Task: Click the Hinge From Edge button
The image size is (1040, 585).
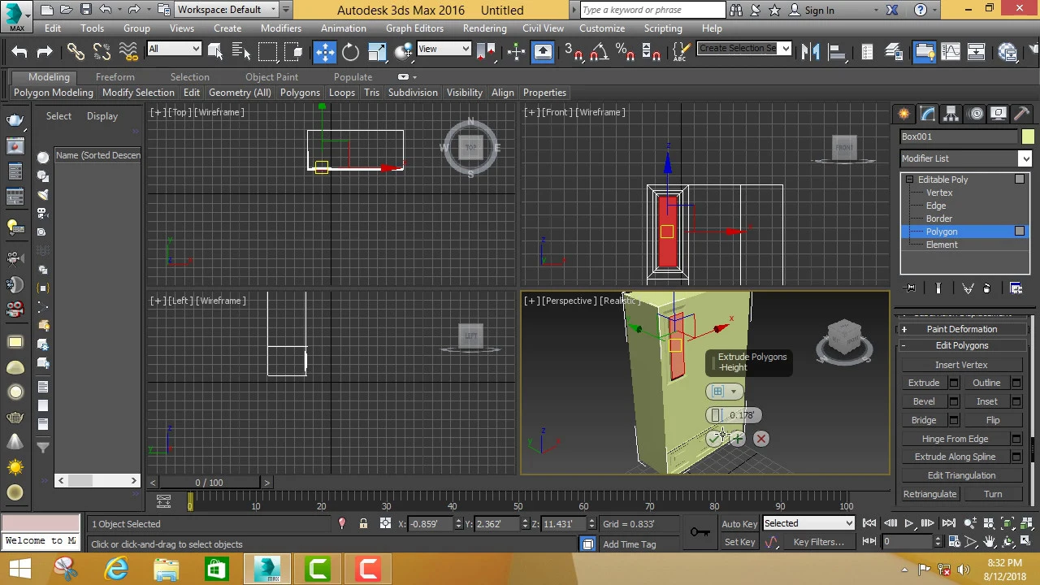Action: (955, 439)
